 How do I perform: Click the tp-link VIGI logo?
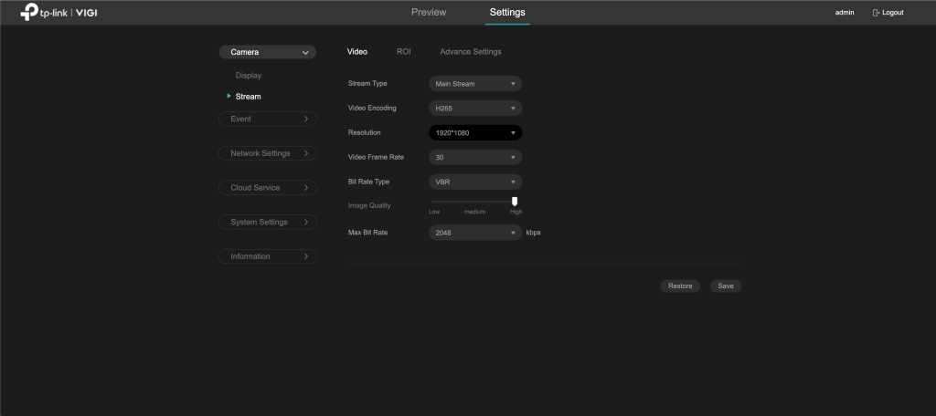tap(58, 13)
